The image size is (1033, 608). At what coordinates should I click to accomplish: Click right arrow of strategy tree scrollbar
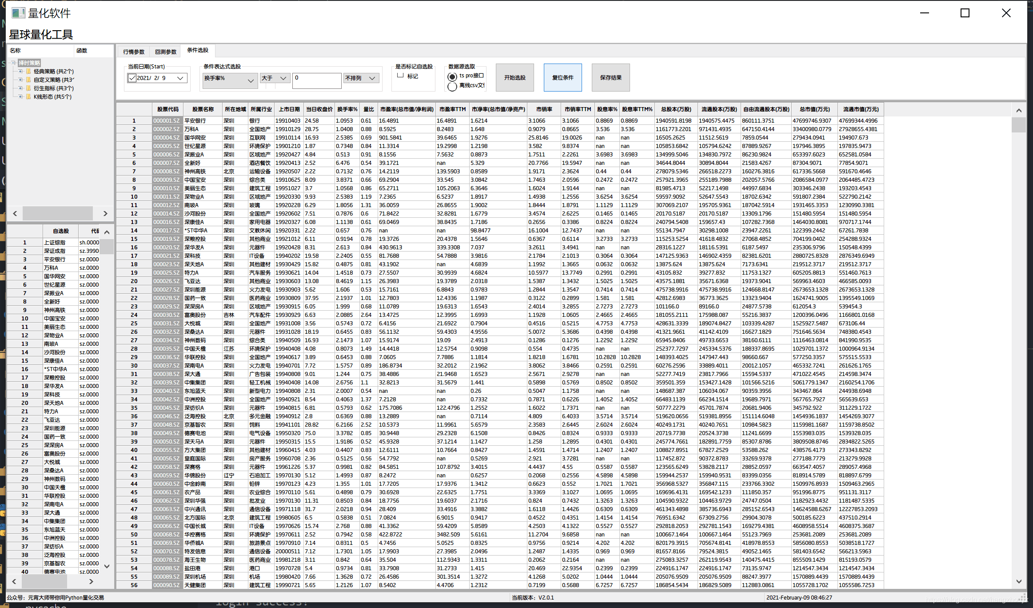click(x=105, y=214)
